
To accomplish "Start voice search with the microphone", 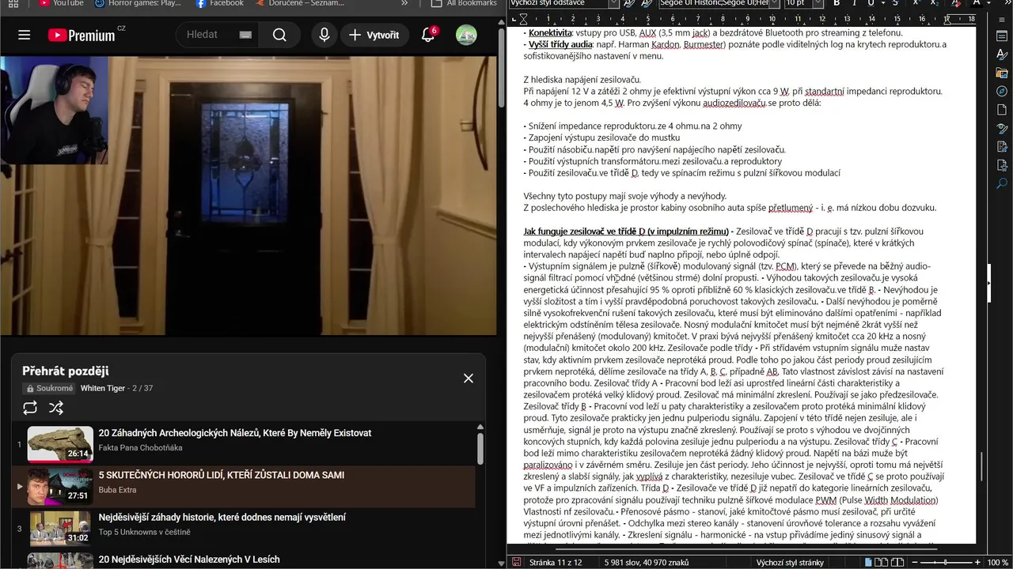I will [324, 35].
